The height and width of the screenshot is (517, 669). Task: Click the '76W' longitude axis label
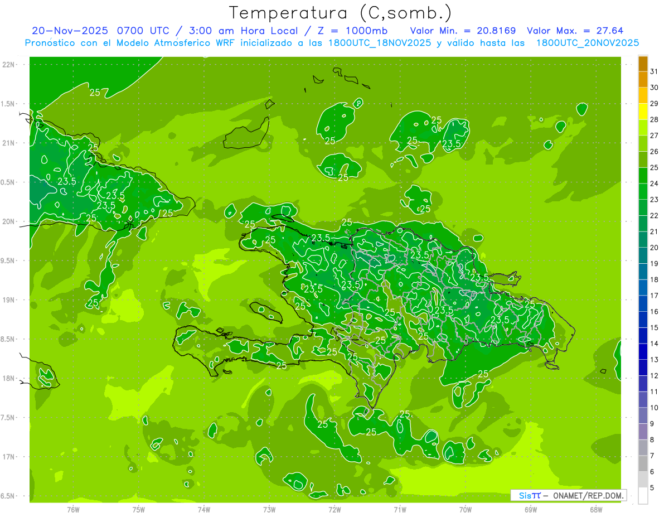click(73, 509)
